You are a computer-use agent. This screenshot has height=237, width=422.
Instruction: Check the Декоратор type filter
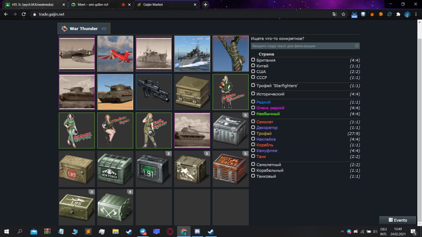tap(253, 127)
